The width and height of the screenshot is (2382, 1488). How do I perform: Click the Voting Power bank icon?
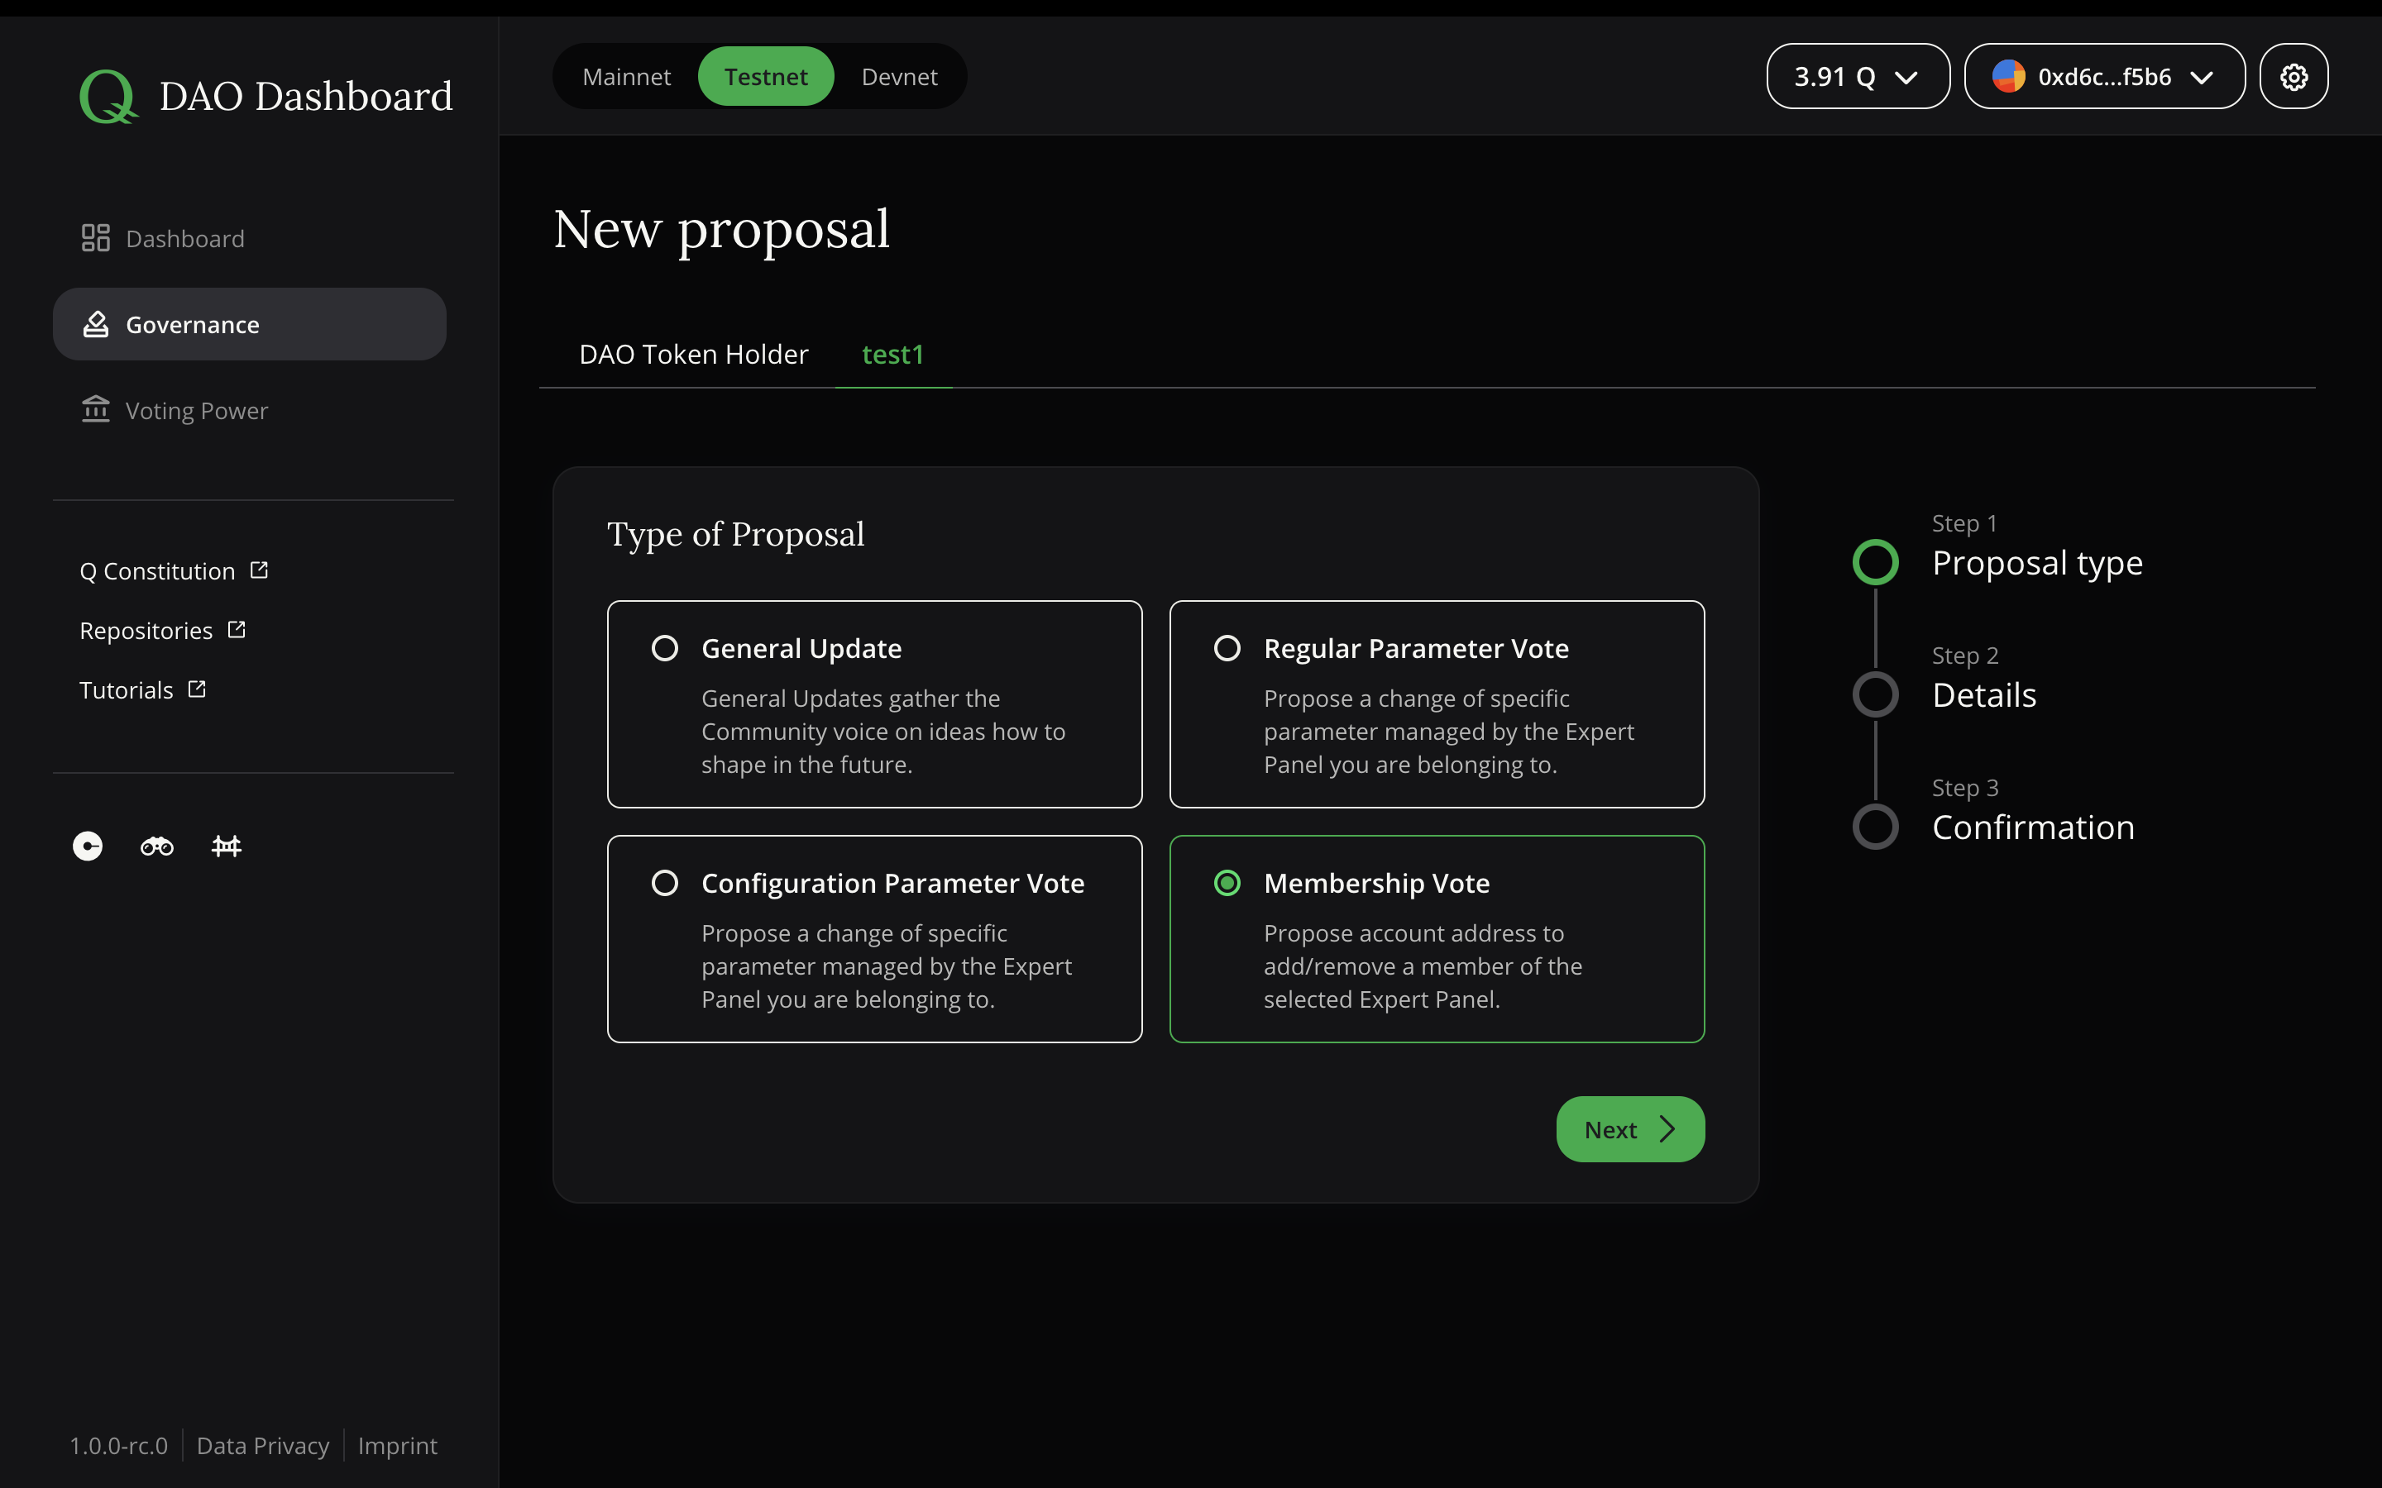tap(95, 409)
